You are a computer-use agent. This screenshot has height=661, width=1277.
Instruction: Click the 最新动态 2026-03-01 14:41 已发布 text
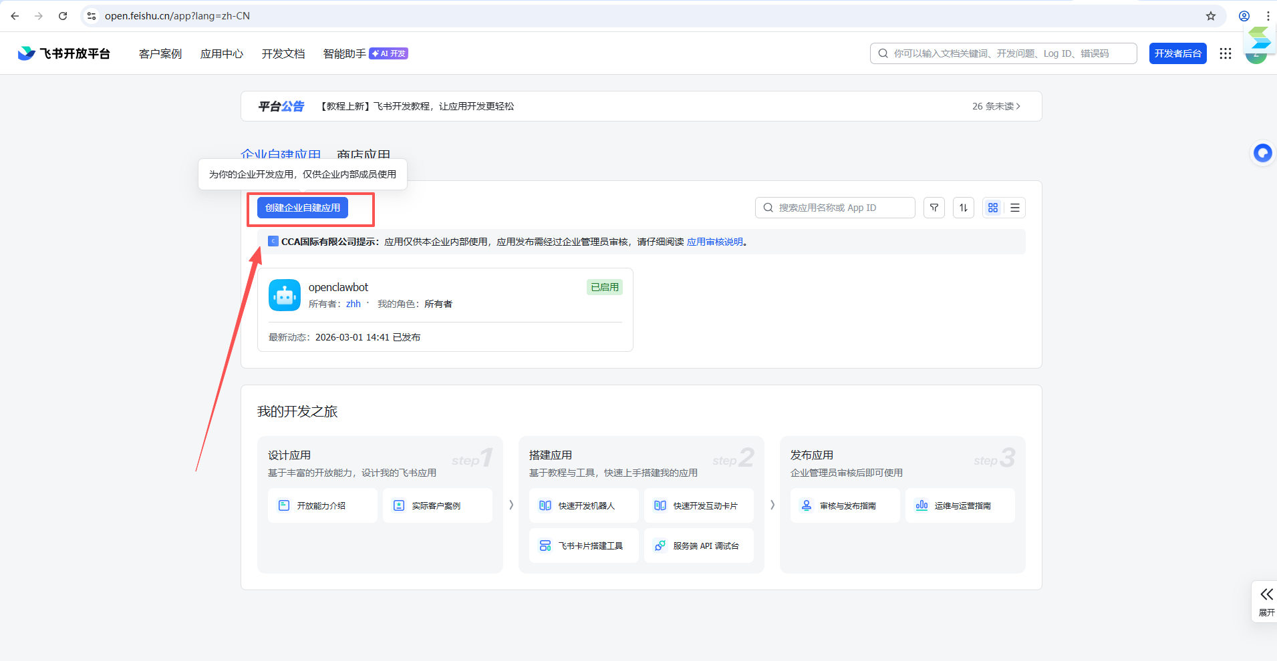tap(344, 337)
